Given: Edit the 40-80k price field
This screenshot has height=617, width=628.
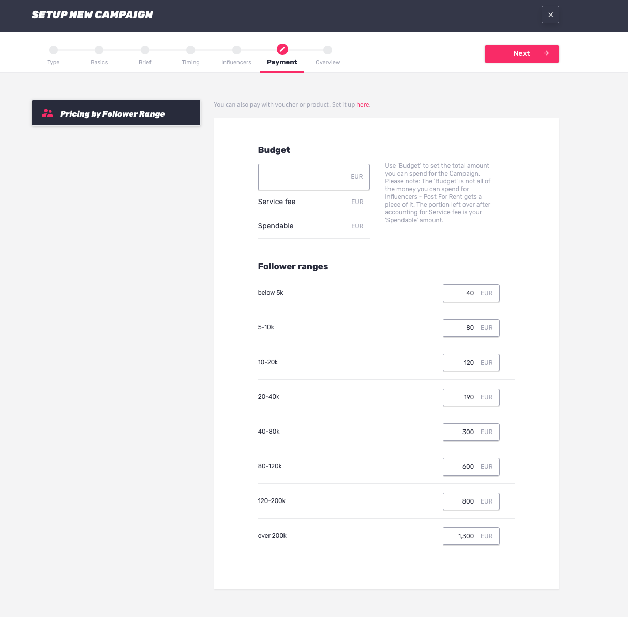Looking at the screenshot, I should pos(471,432).
